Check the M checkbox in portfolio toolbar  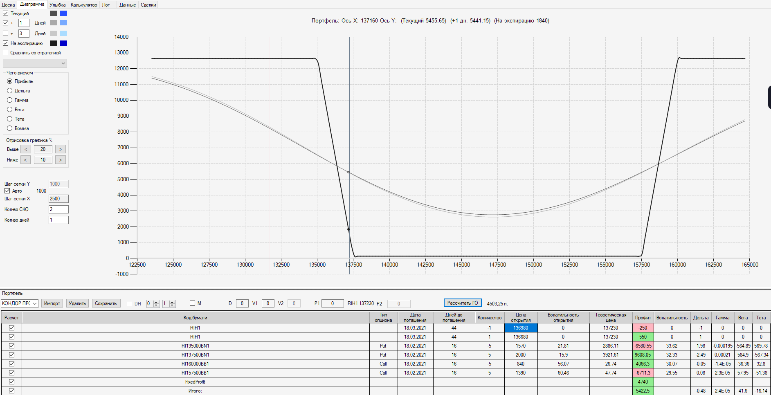[192, 303]
